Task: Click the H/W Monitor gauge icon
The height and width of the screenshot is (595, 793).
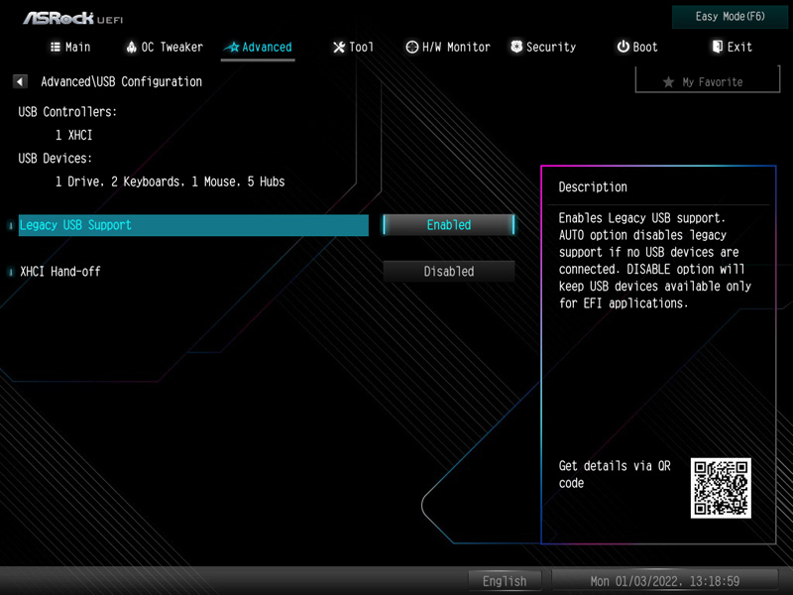Action: 412,47
